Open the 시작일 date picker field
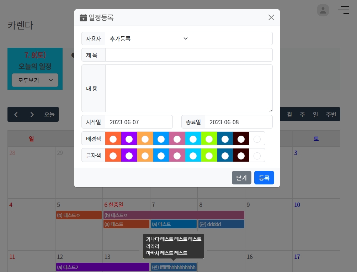The height and width of the screenshot is (272, 357). click(139, 122)
